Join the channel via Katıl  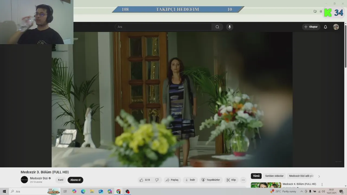pos(60,180)
